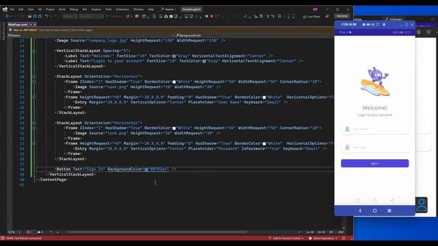Click the Save All toolbar icon

40,16
